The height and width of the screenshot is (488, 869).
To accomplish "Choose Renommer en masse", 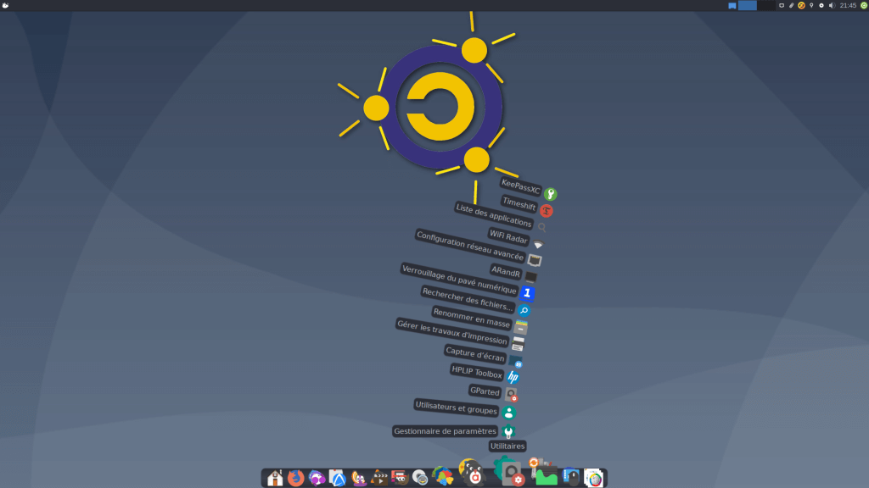I will coord(471,318).
